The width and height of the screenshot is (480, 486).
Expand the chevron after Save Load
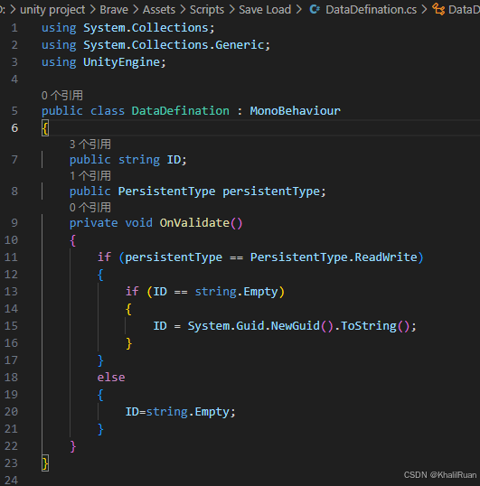pos(299,10)
